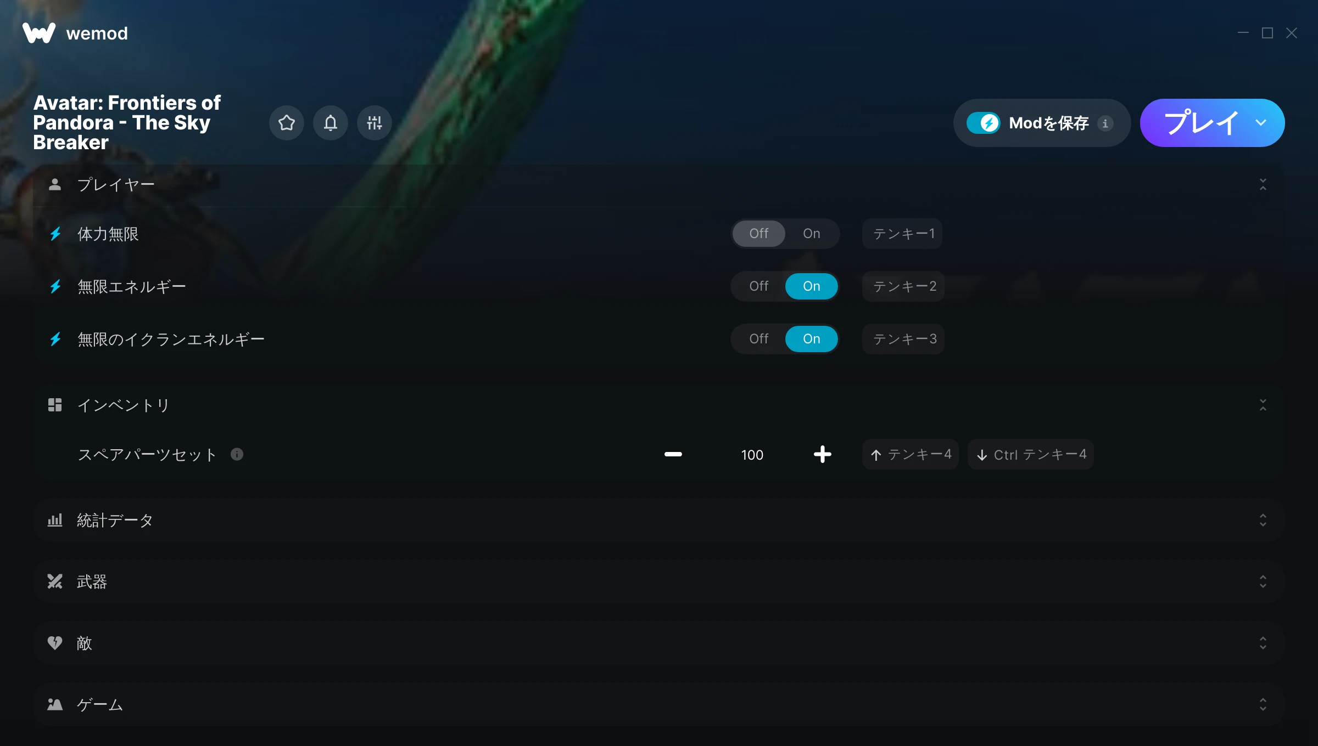
Task: Open the notification bell icon
Action: [331, 123]
